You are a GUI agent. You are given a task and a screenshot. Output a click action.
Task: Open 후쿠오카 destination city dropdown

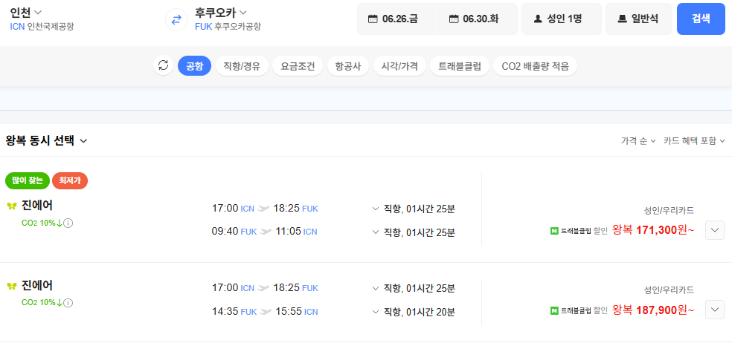click(221, 12)
